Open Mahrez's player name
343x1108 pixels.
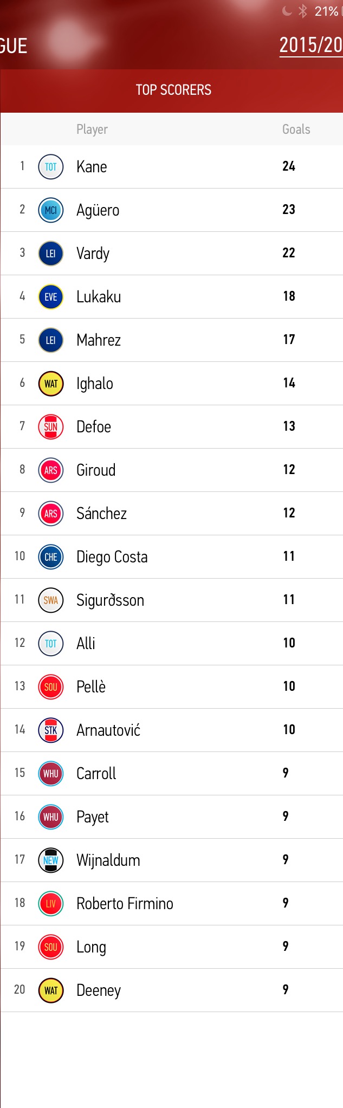(99, 340)
